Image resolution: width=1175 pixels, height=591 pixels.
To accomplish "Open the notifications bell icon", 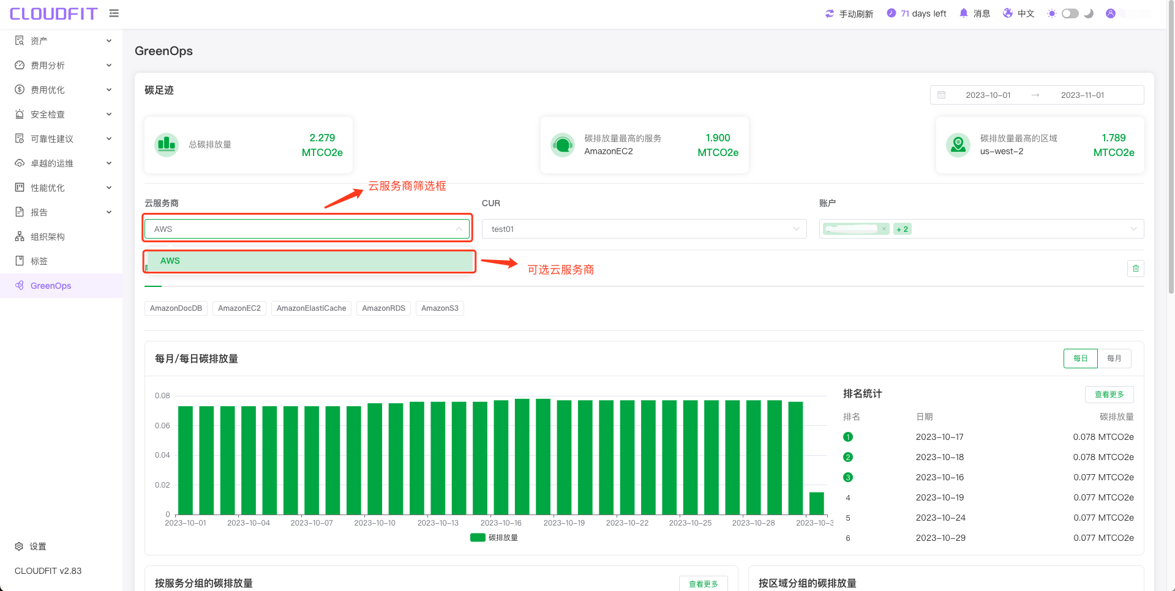I will 964,13.
